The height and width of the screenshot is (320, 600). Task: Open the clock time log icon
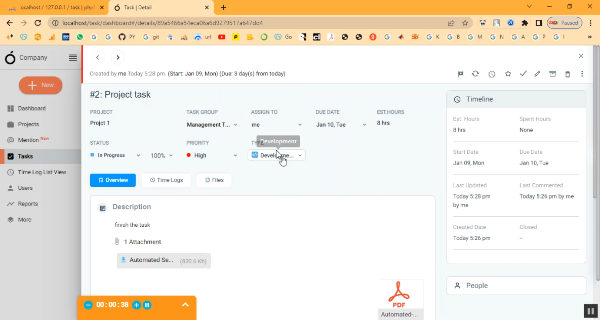[x=492, y=74]
